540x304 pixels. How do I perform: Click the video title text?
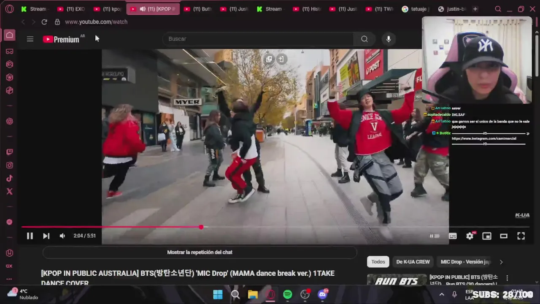pyautogui.click(x=188, y=278)
